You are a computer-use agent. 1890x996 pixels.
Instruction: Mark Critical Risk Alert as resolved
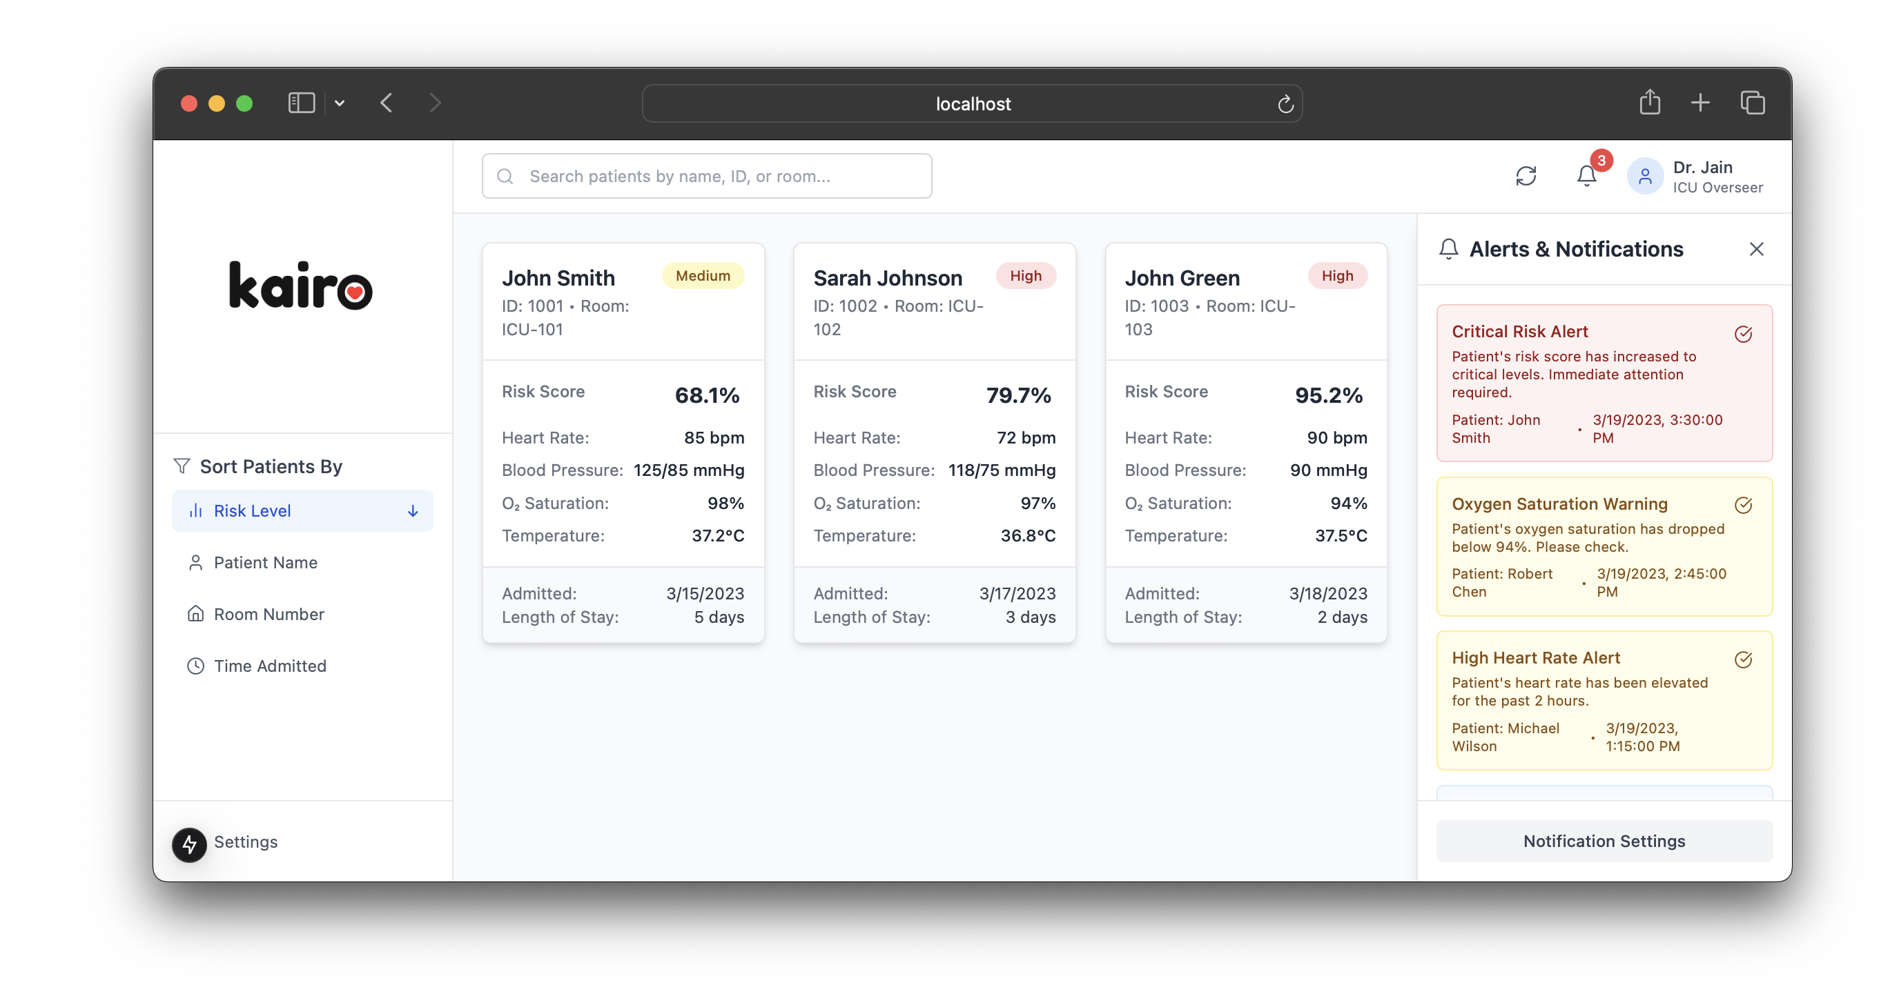[1742, 335]
